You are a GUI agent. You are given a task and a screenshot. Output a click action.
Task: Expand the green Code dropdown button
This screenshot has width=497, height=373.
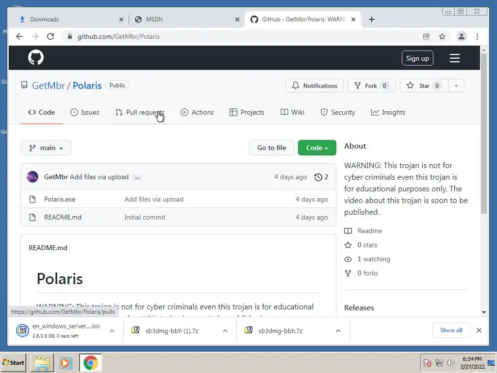[317, 148]
